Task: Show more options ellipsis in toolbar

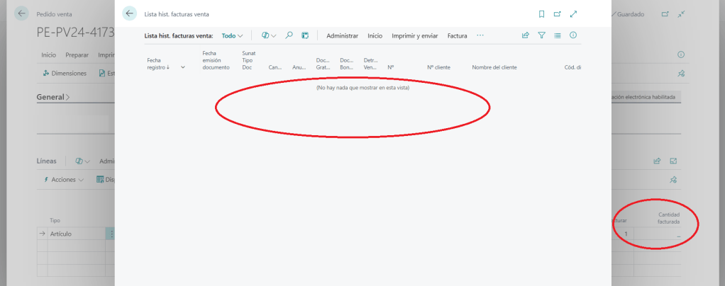Action: (480, 35)
